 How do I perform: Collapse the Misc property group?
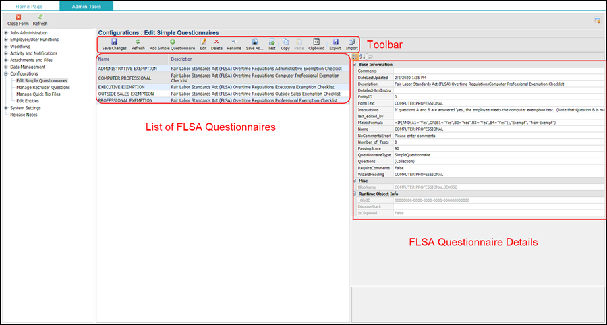[x=355, y=181]
